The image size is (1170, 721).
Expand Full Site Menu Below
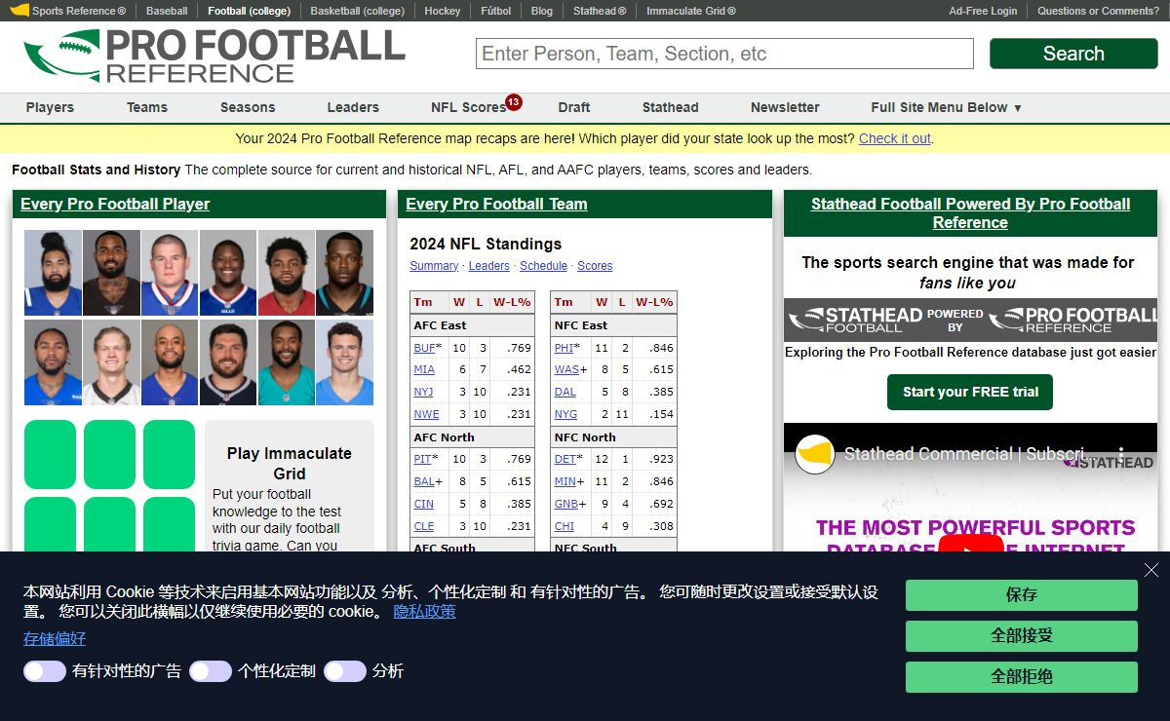tap(947, 107)
